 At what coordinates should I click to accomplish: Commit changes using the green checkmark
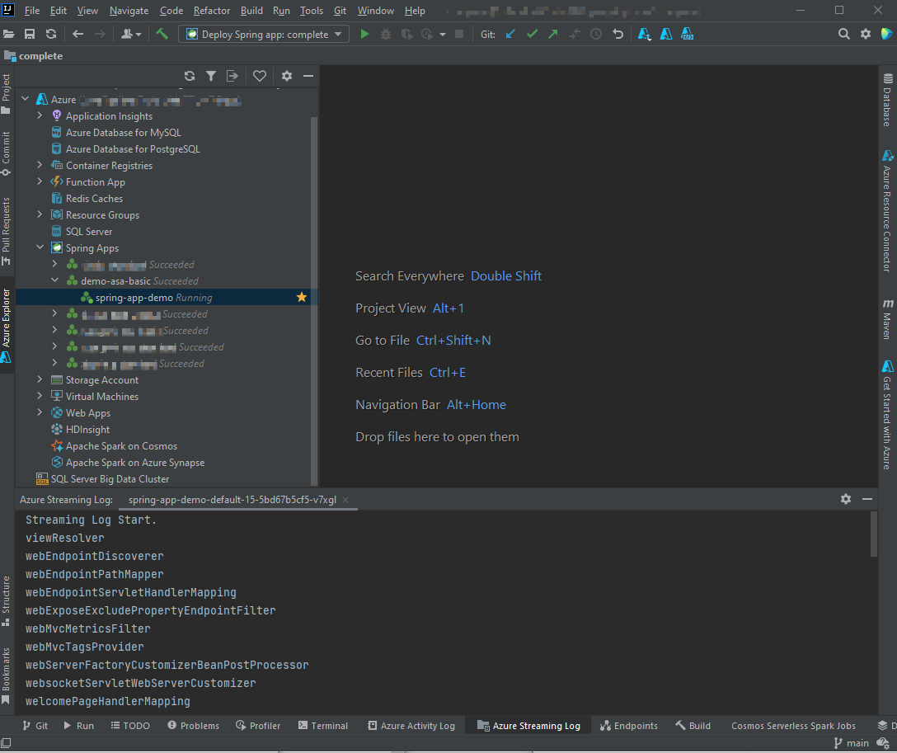tap(531, 34)
